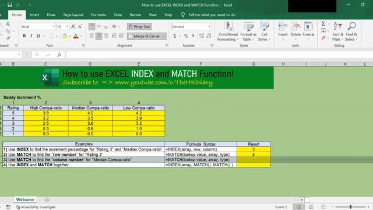The width and height of the screenshot is (373, 210).
Task: Click Increase Decimal icon
Action: (202, 36)
